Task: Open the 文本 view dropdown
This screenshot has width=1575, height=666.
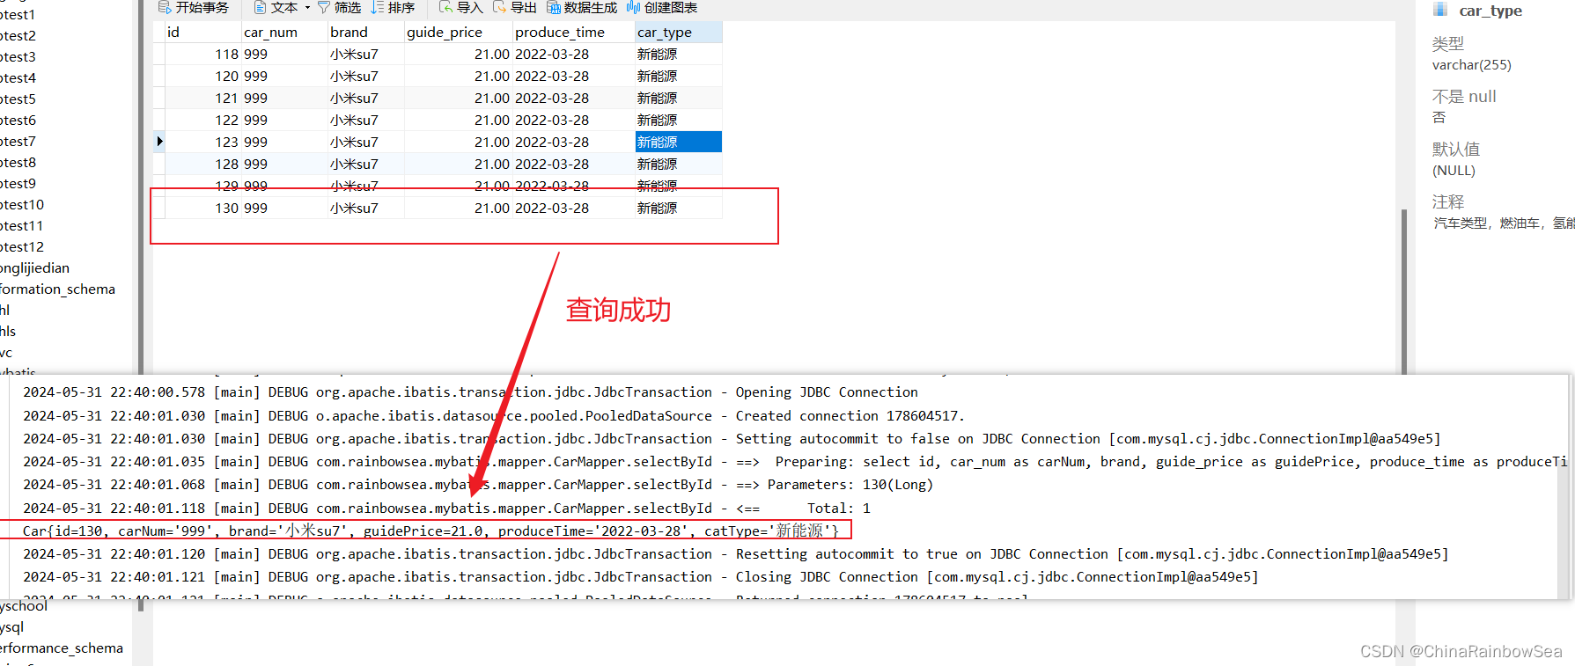Action: 282,8
